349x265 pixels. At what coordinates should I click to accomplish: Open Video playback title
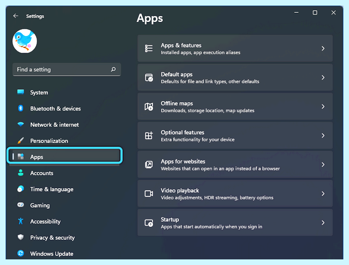click(180, 191)
